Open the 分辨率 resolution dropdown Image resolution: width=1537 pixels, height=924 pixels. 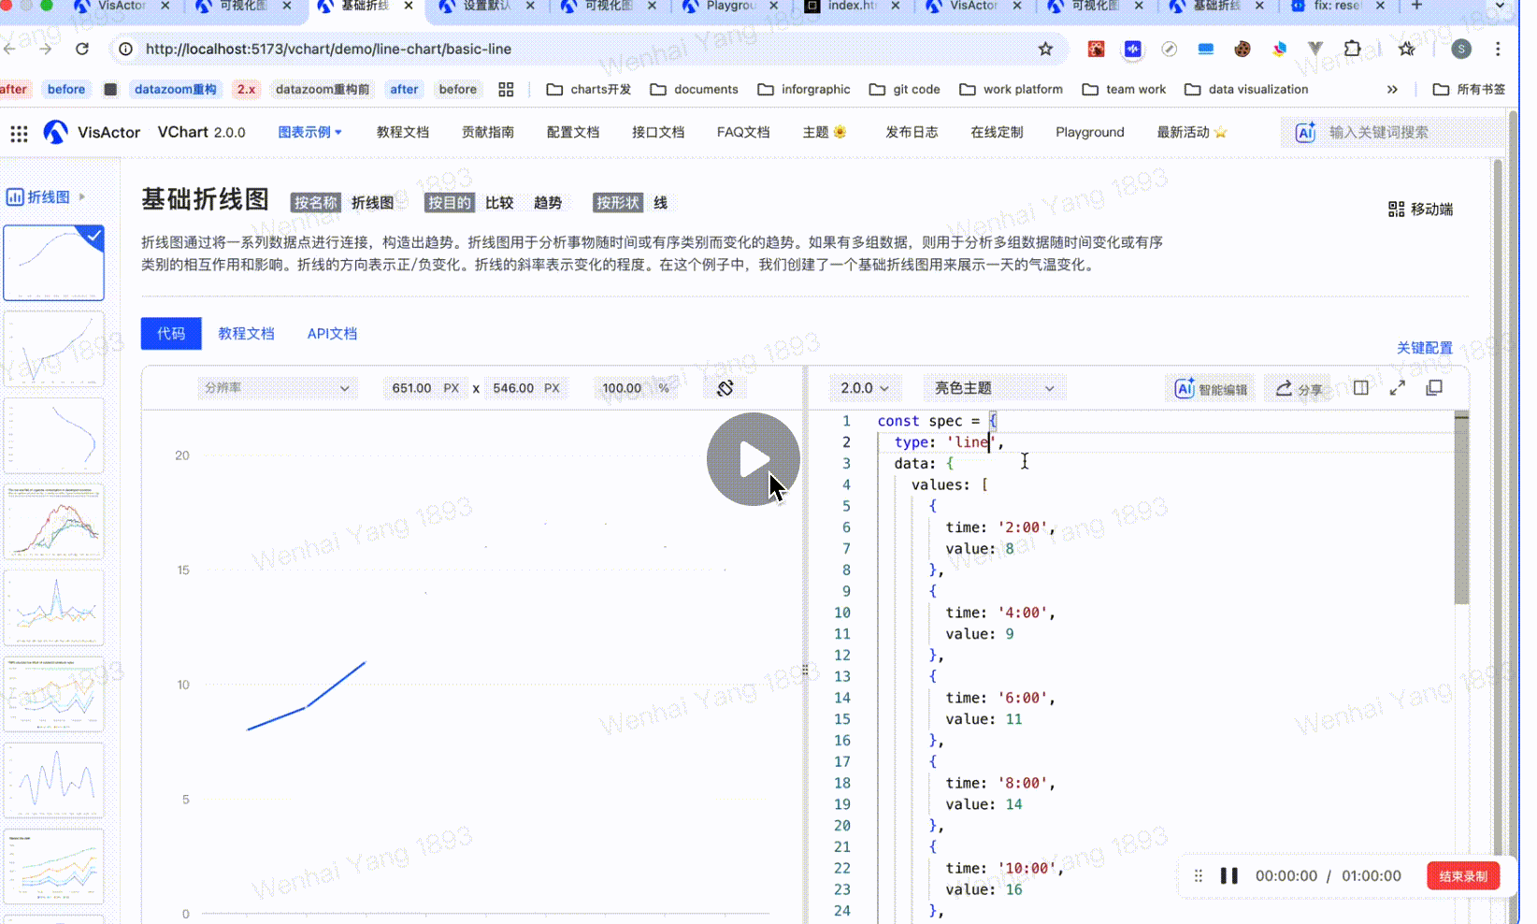(277, 388)
